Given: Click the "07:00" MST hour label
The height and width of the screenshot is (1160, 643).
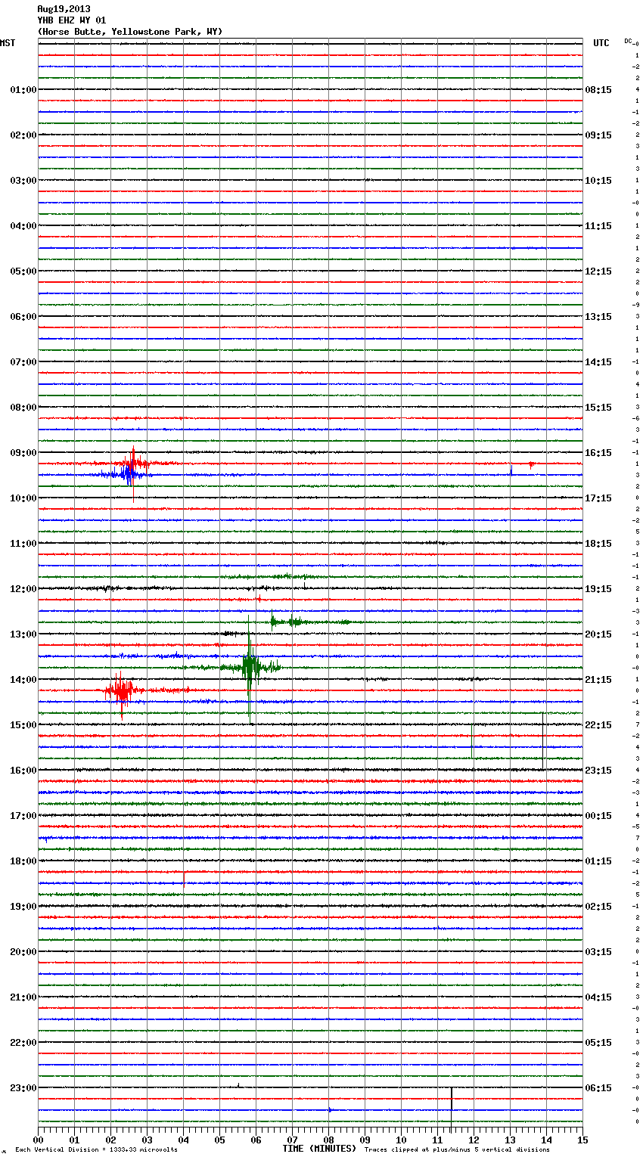Looking at the screenshot, I should [23, 362].
